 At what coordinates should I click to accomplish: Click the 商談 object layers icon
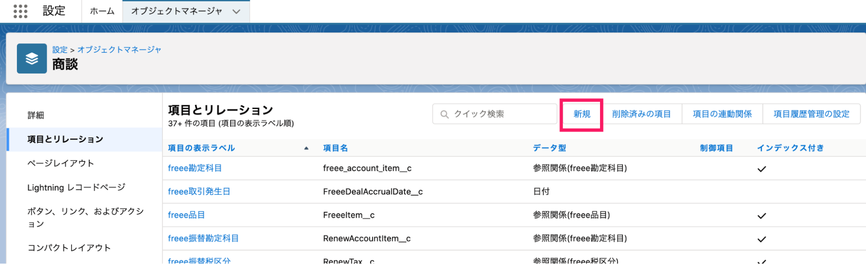pyautogui.click(x=32, y=58)
